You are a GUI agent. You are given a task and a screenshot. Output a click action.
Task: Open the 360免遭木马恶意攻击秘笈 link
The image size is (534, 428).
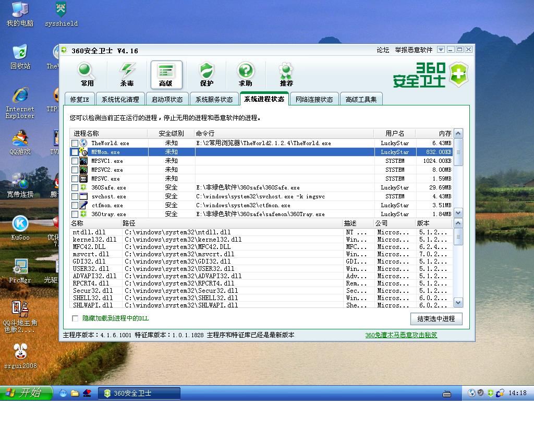tap(401, 335)
